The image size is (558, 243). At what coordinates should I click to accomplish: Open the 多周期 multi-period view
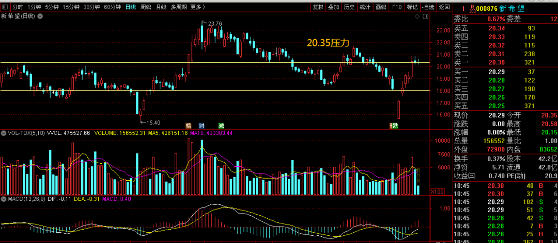pos(179,7)
